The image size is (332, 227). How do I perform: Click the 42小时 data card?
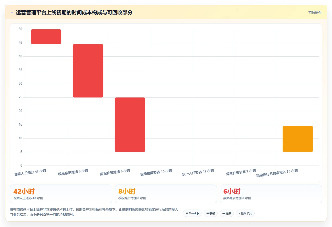61,194
